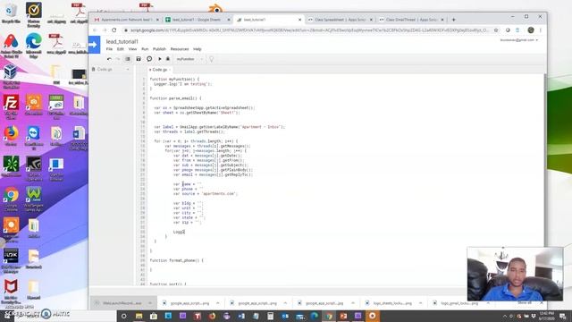The image size is (572, 322).
Task: Open the FileZilla desktop shortcut
Action: pyautogui.click(x=11, y=107)
